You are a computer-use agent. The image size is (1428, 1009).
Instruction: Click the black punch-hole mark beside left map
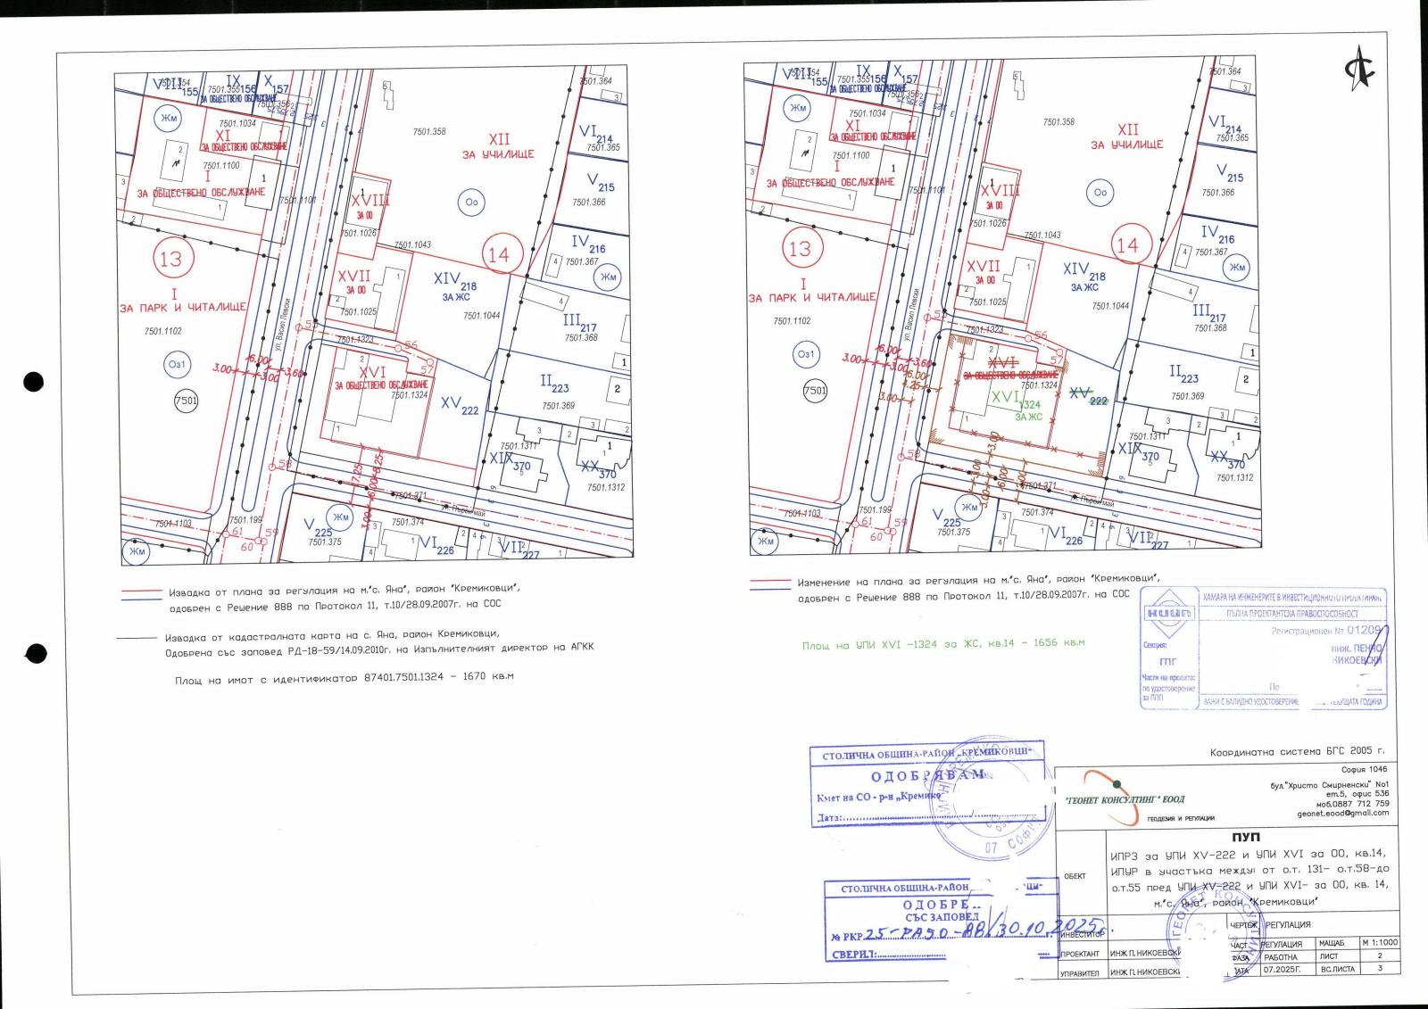(33, 383)
